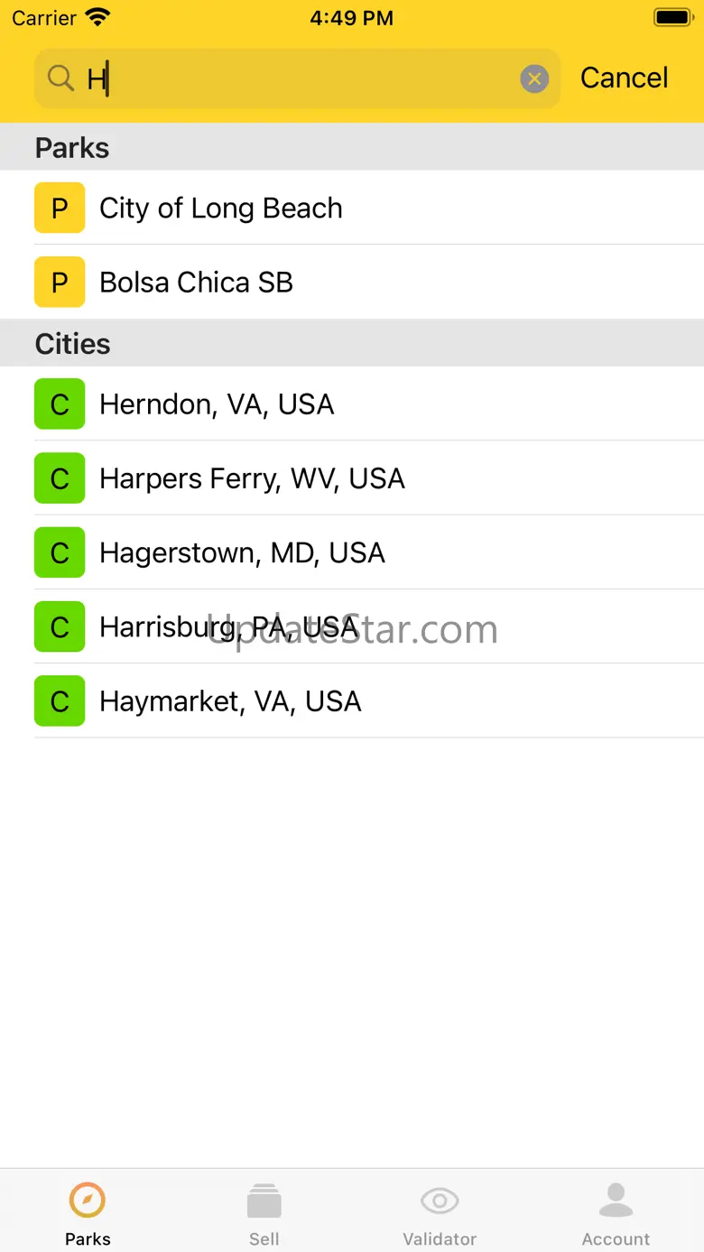This screenshot has height=1252, width=704.
Task: Tap the green C icon beside Herndon
Action: (60, 403)
